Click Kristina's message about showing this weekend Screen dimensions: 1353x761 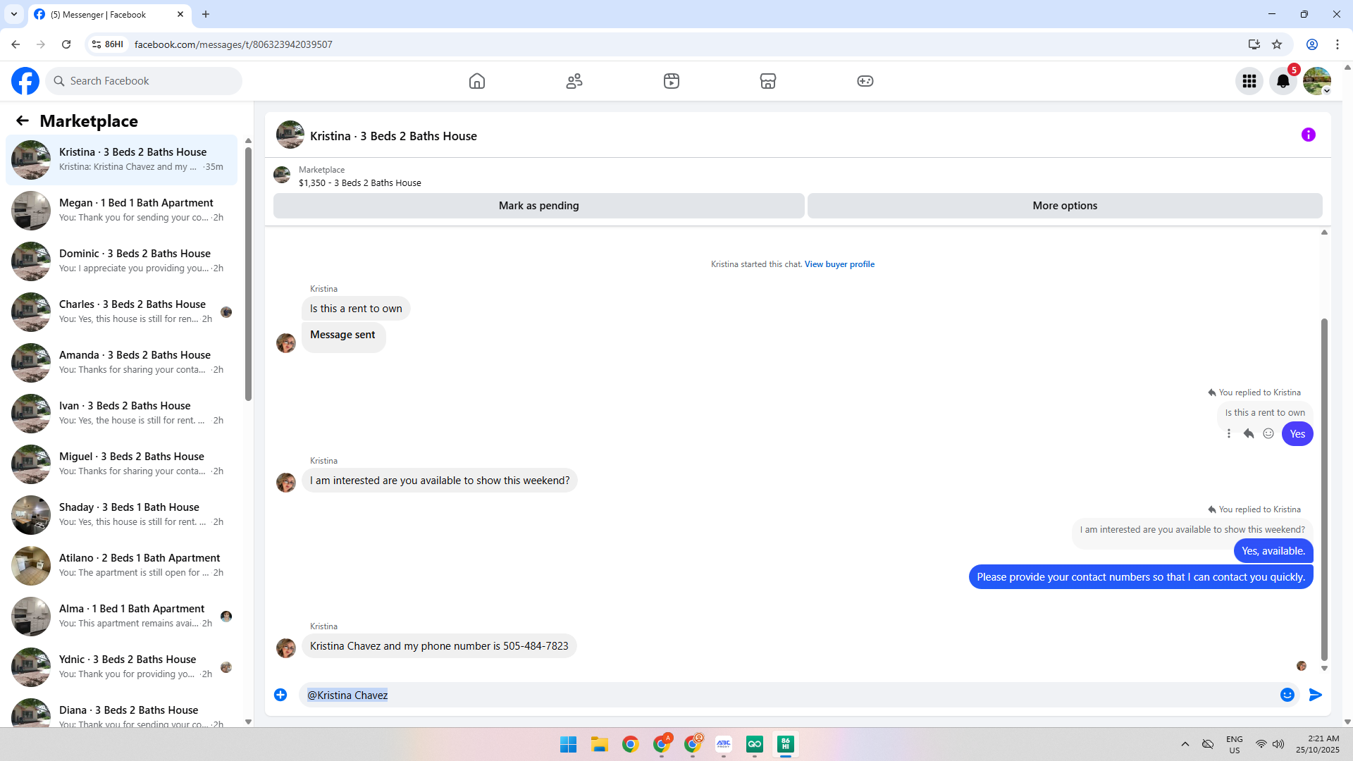pyautogui.click(x=440, y=481)
